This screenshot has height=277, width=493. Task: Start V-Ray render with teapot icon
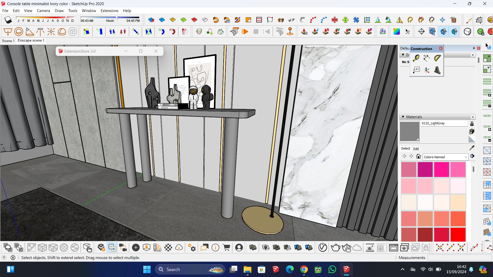[335, 248]
